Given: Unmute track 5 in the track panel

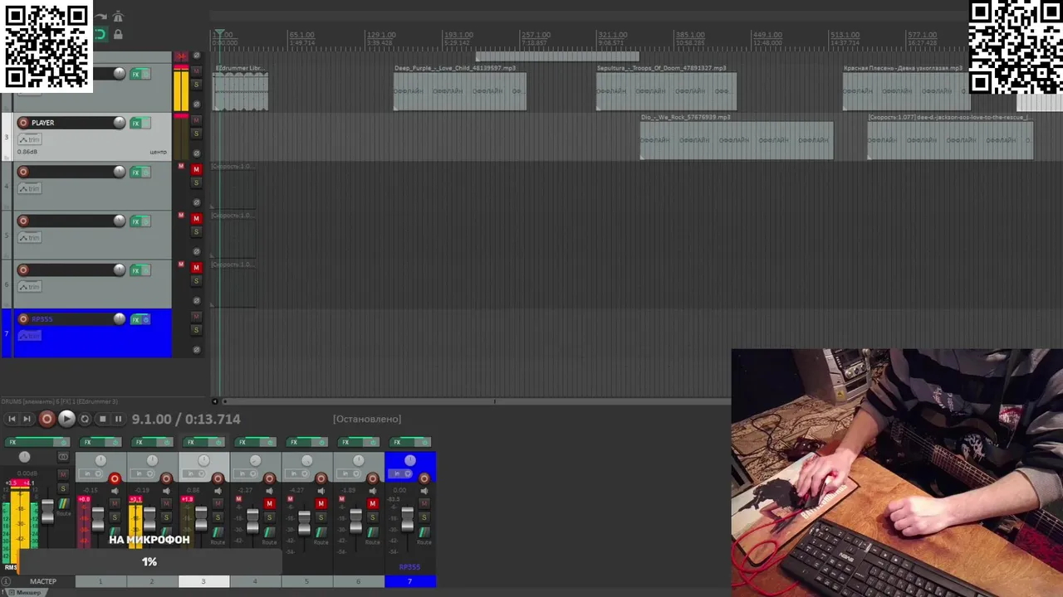Looking at the screenshot, I should (196, 218).
